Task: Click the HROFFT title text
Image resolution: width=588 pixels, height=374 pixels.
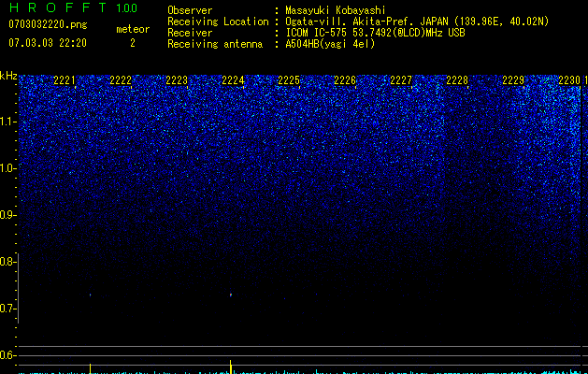Action: click(x=58, y=7)
